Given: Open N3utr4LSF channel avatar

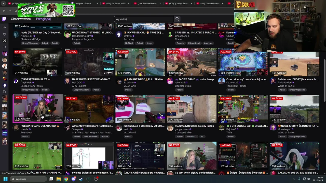Looking at the screenshot, I should [x=16, y=34].
